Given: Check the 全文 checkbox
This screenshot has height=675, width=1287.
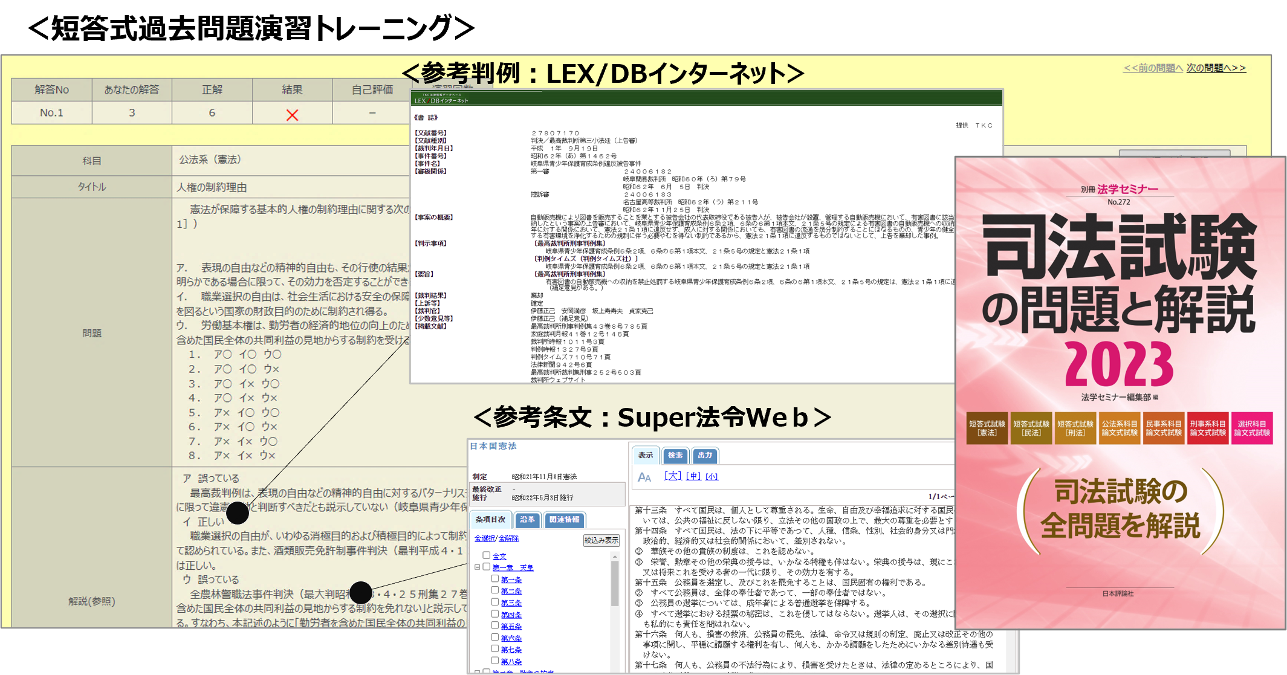Looking at the screenshot, I should tap(486, 555).
